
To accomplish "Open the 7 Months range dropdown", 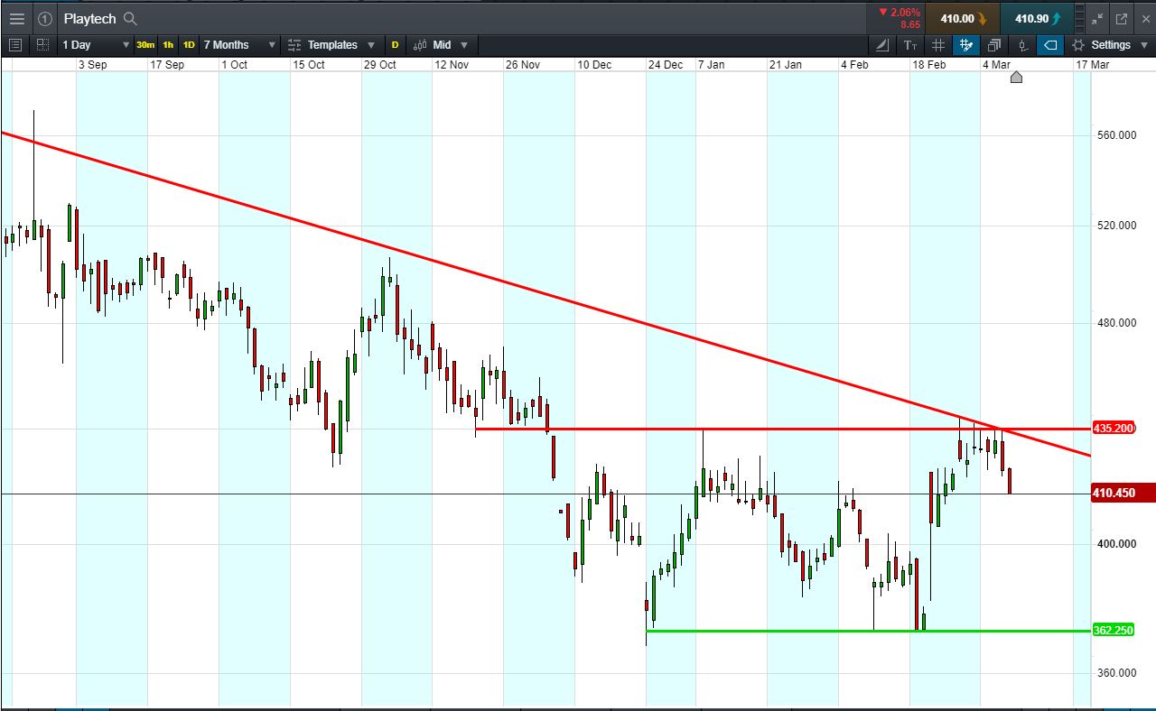I will pos(238,44).
